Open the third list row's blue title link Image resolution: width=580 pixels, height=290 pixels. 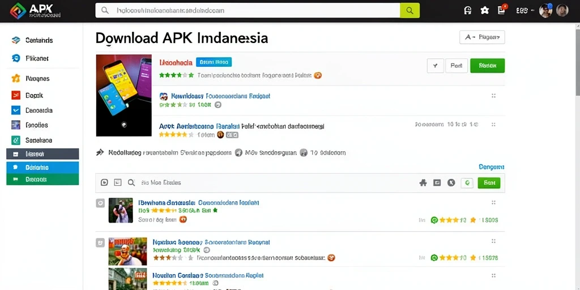click(208, 276)
